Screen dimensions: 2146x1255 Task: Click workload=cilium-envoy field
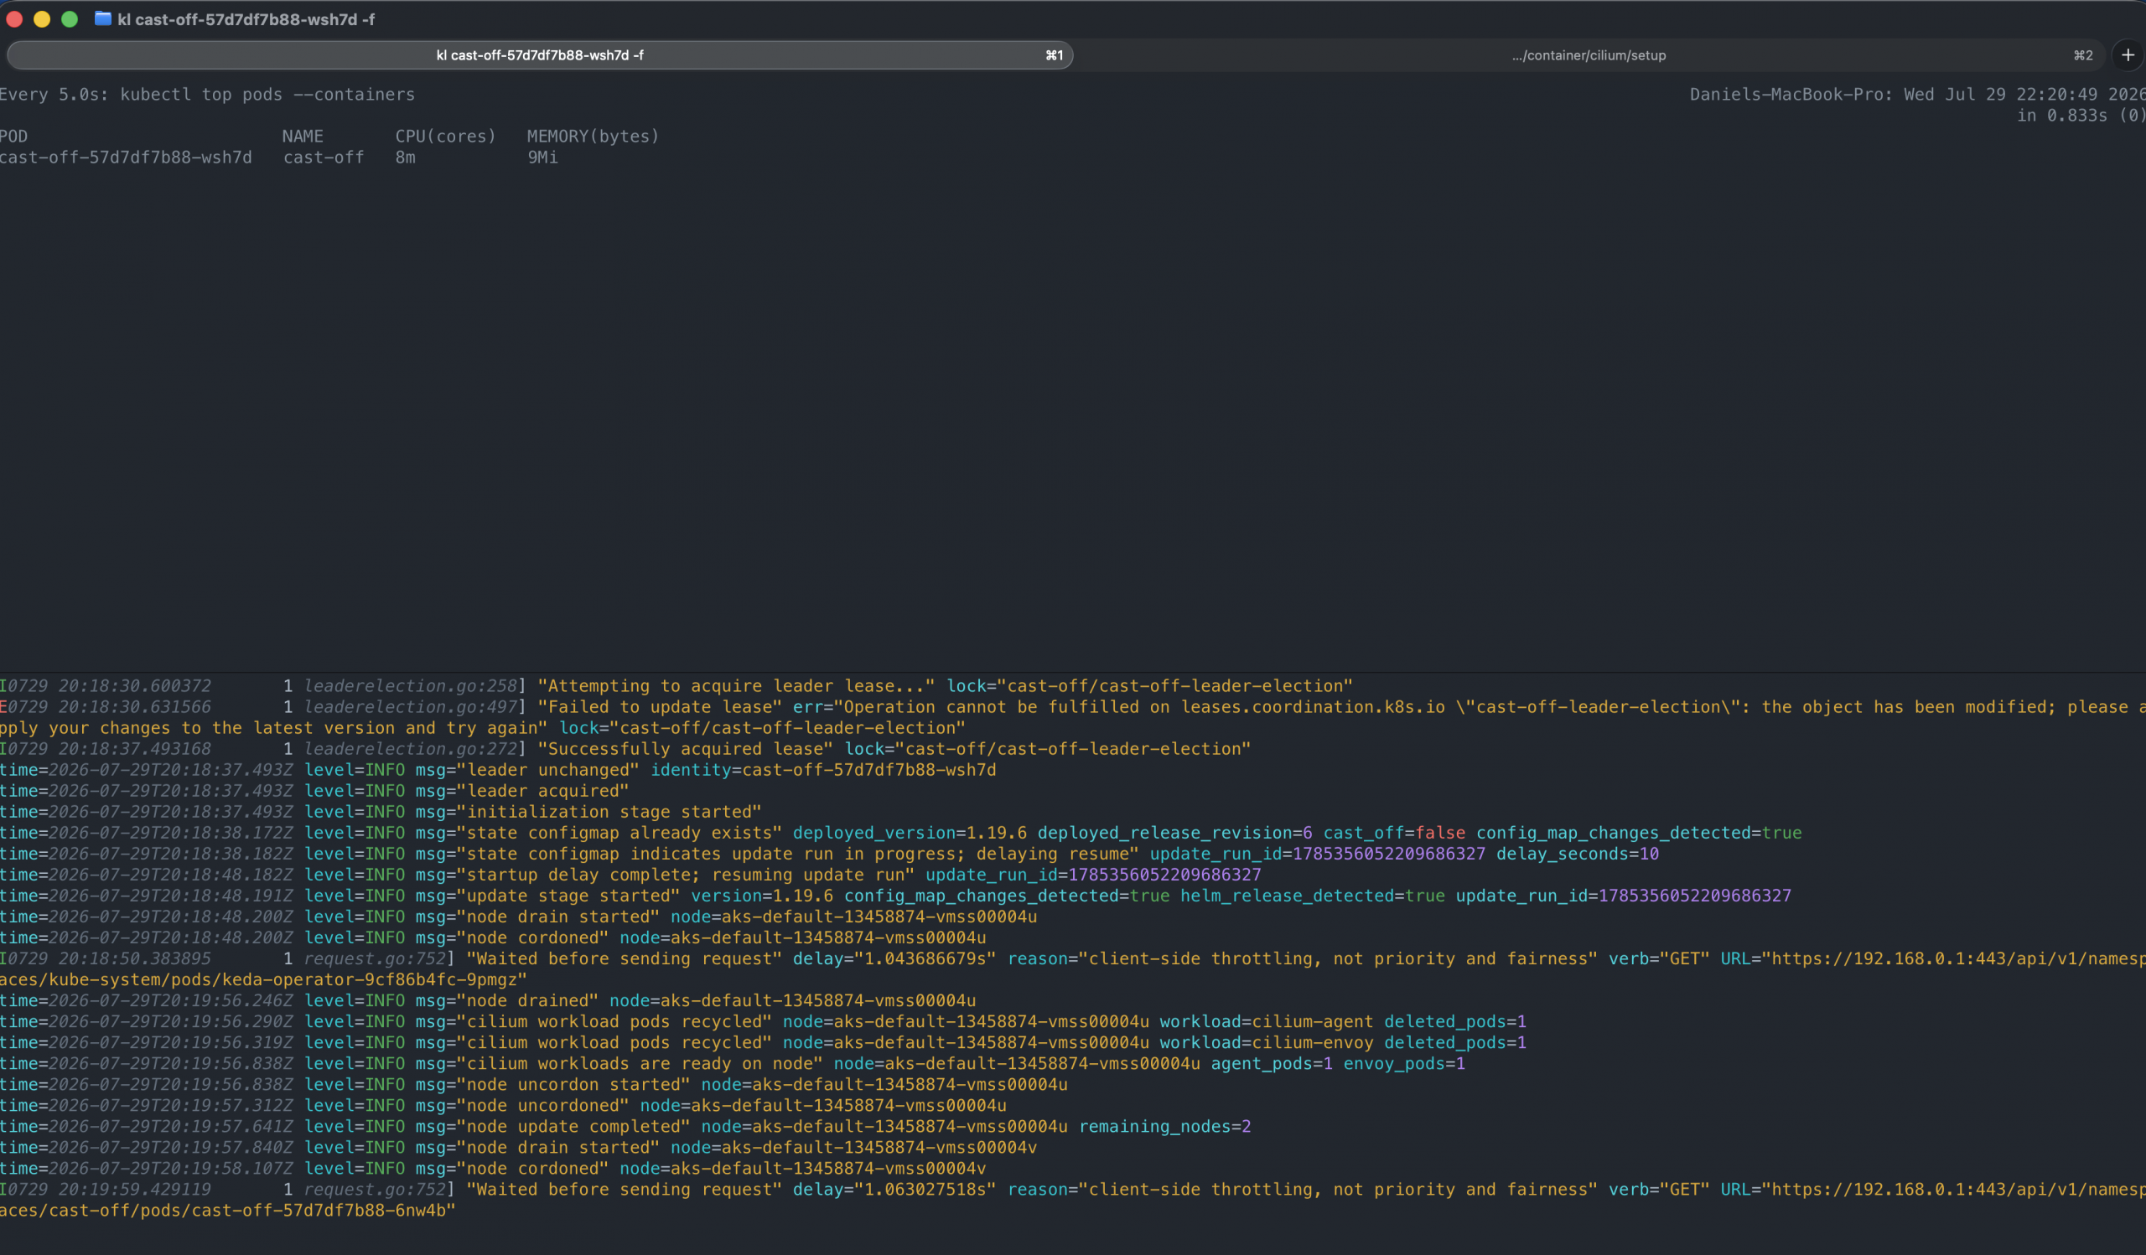[x=1267, y=1042]
